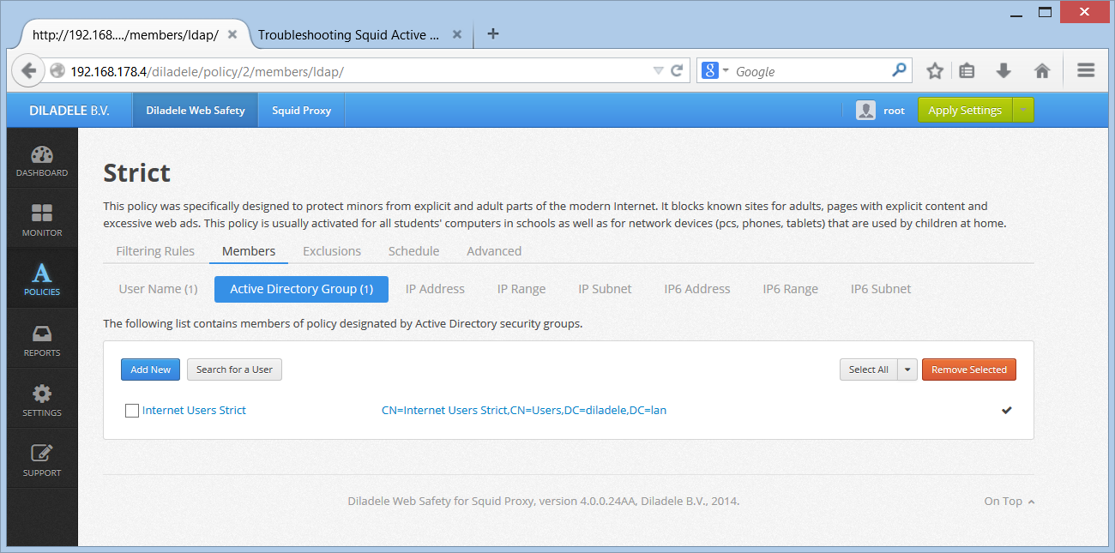The width and height of the screenshot is (1115, 553).
Task: Open the Support sidebar icon
Action: [x=42, y=460]
